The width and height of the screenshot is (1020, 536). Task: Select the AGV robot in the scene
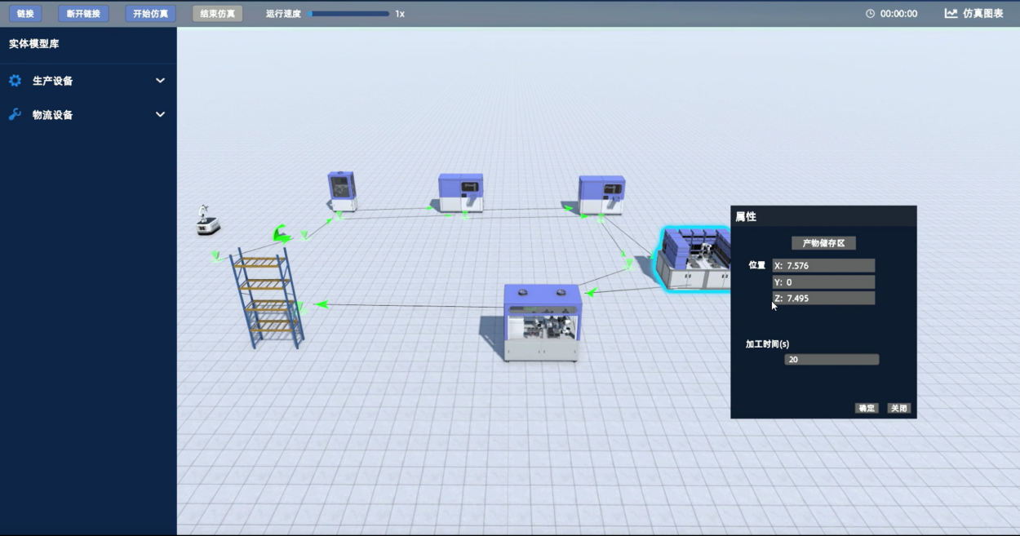(x=208, y=221)
